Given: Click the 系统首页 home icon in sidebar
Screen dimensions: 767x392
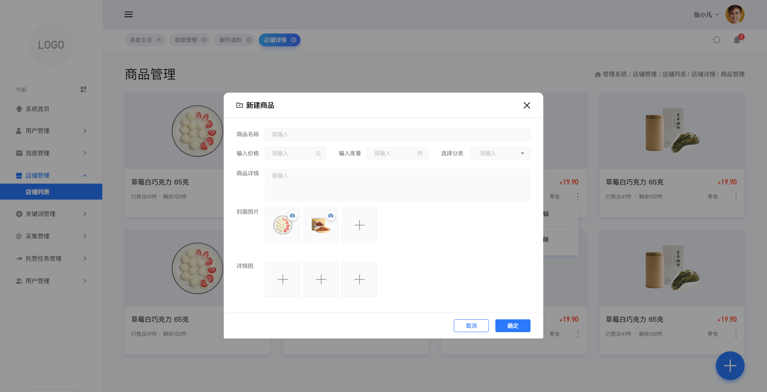Looking at the screenshot, I should coord(19,109).
